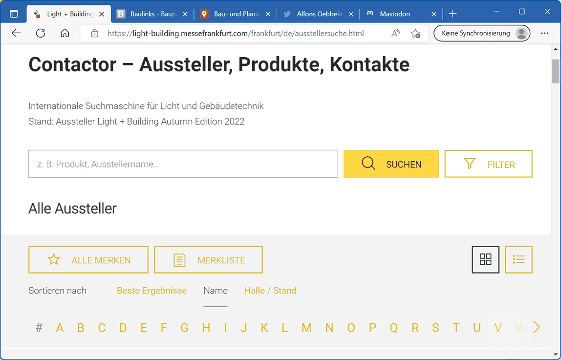The image size is (561, 360).
Task: Close the Bau- und Planung tab
Action: (x=268, y=14)
